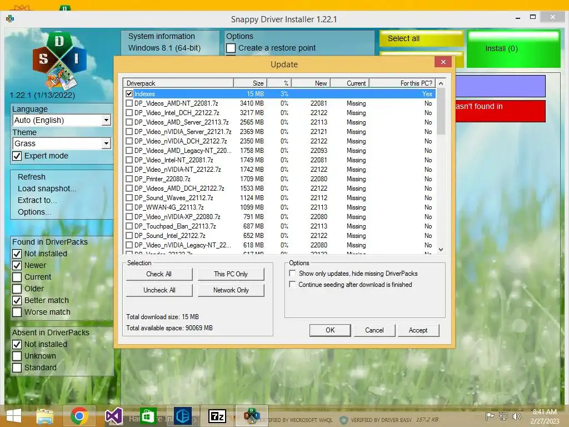Screen dimensions: 569x427
Task: Open Action Center flag tray icon
Action: [x=490, y=416]
